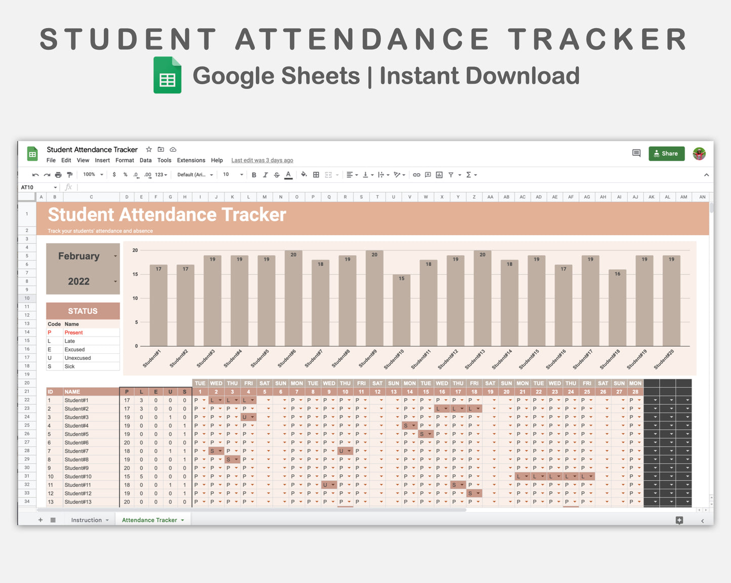Apply bold formatting
The height and width of the screenshot is (583, 731).
tap(253, 175)
